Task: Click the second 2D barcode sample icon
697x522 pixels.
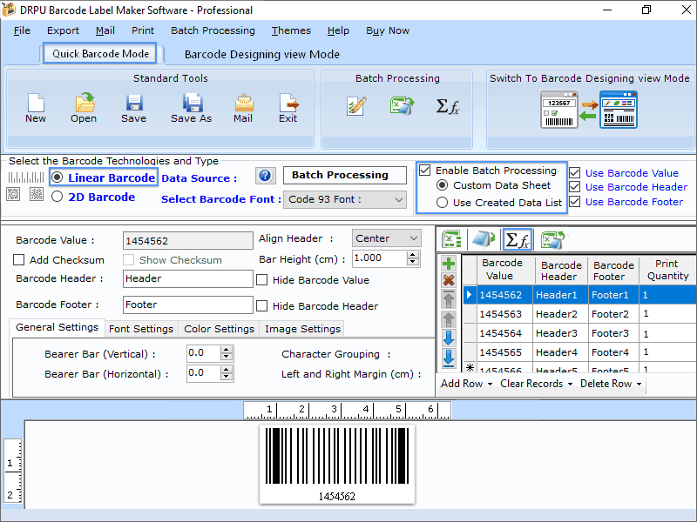Action: coord(37,194)
